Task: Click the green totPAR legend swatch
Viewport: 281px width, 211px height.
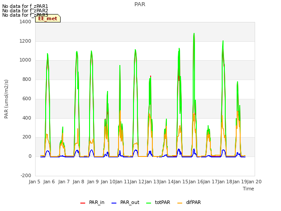Action: [148, 203]
